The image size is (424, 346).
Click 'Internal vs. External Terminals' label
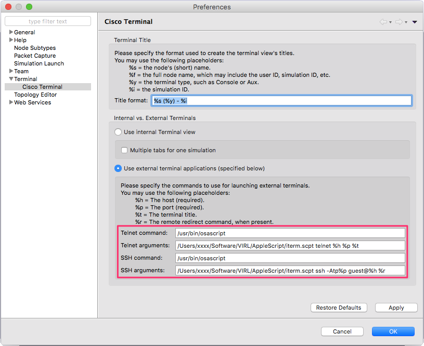(x=155, y=118)
